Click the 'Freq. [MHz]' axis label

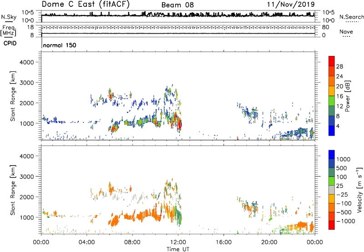tap(8, 30)
